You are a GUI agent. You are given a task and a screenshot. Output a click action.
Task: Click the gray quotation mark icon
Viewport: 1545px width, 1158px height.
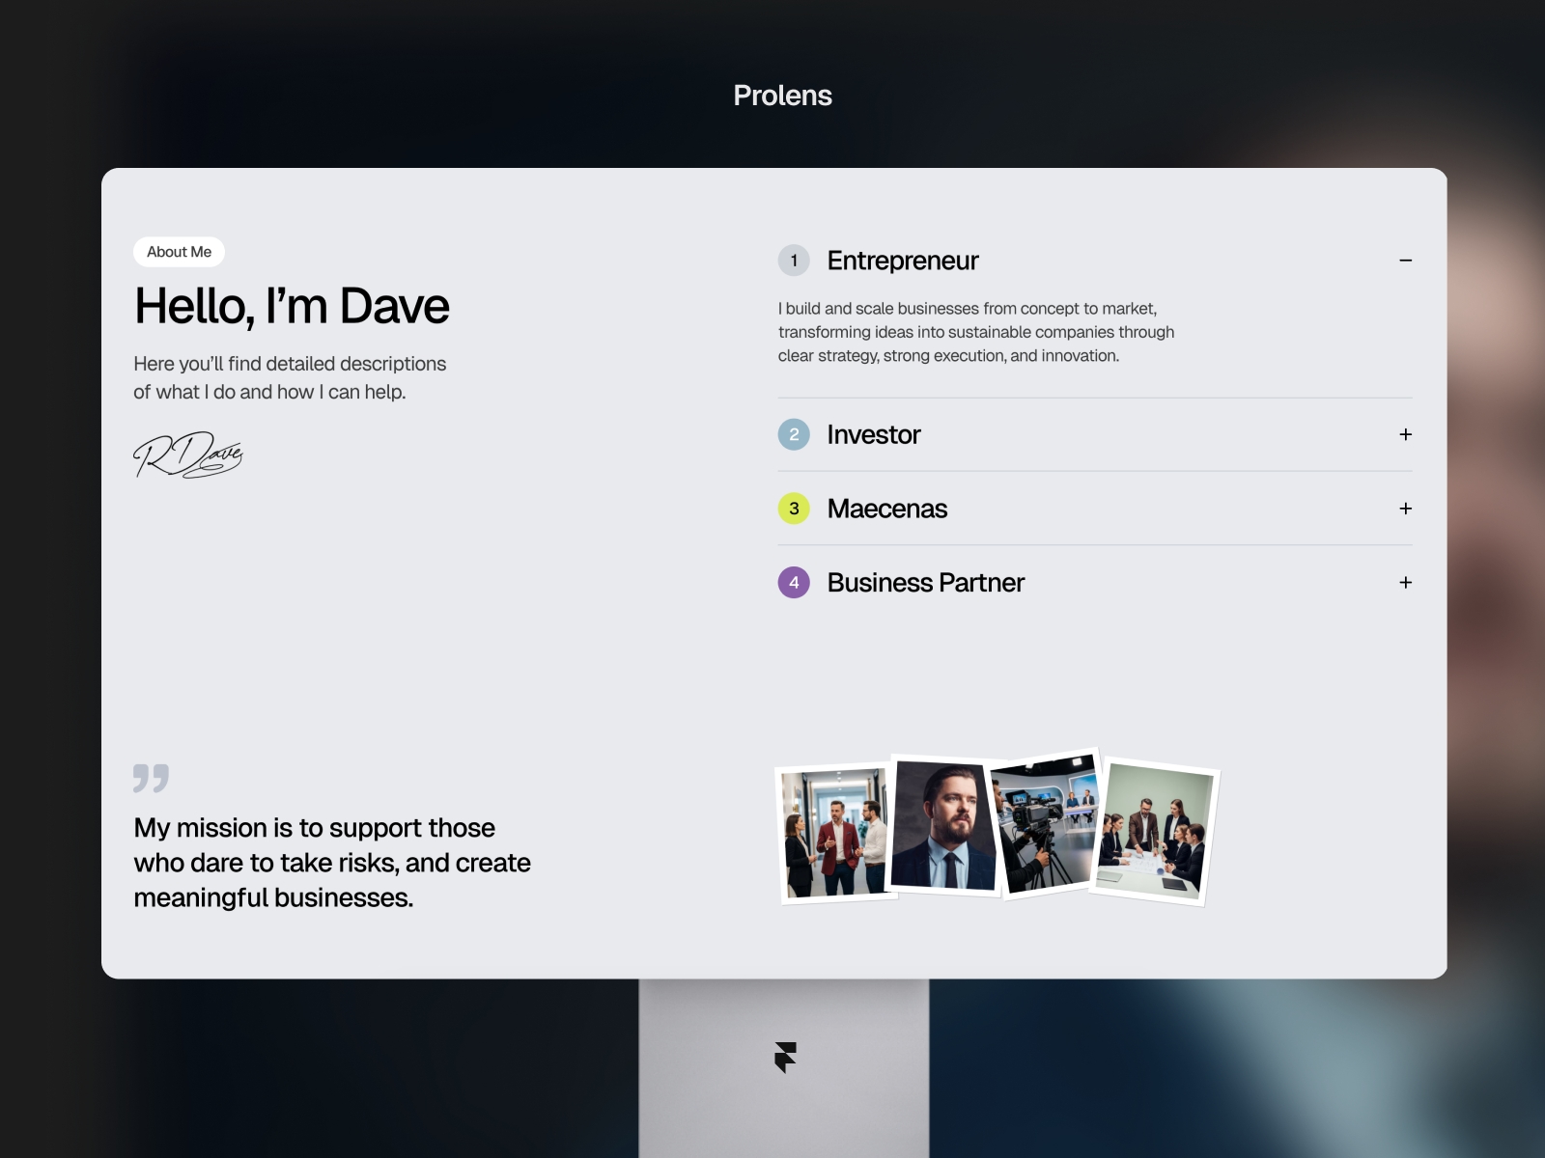coord(152,777)
